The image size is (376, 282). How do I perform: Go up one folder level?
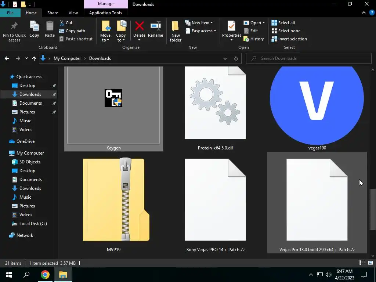[x=34, y=58]
